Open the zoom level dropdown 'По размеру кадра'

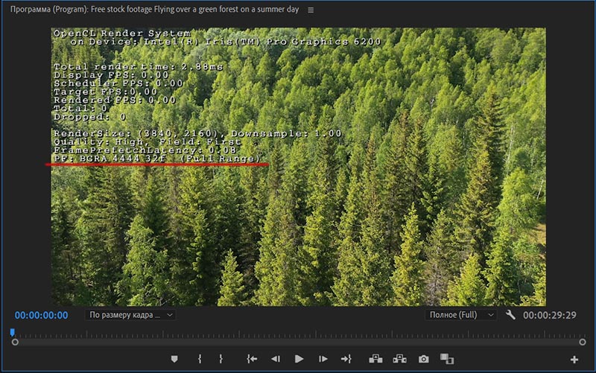pyautogui.click(x=130, y=315)
